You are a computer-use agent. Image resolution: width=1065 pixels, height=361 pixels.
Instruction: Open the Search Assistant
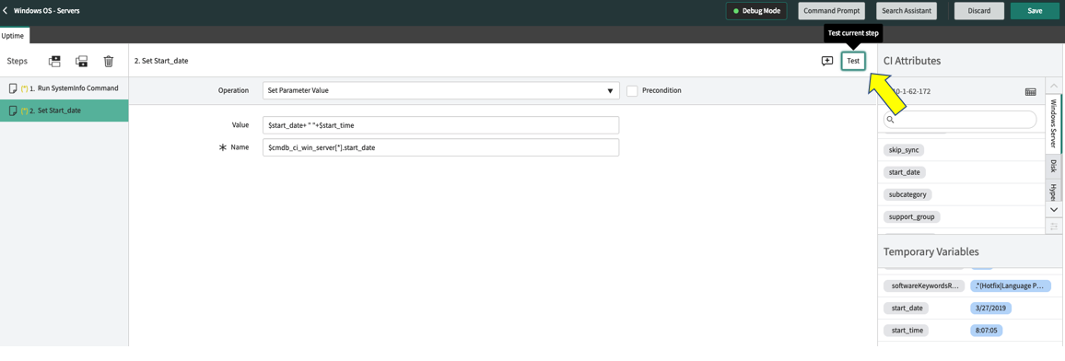click(x=907, y=11)
